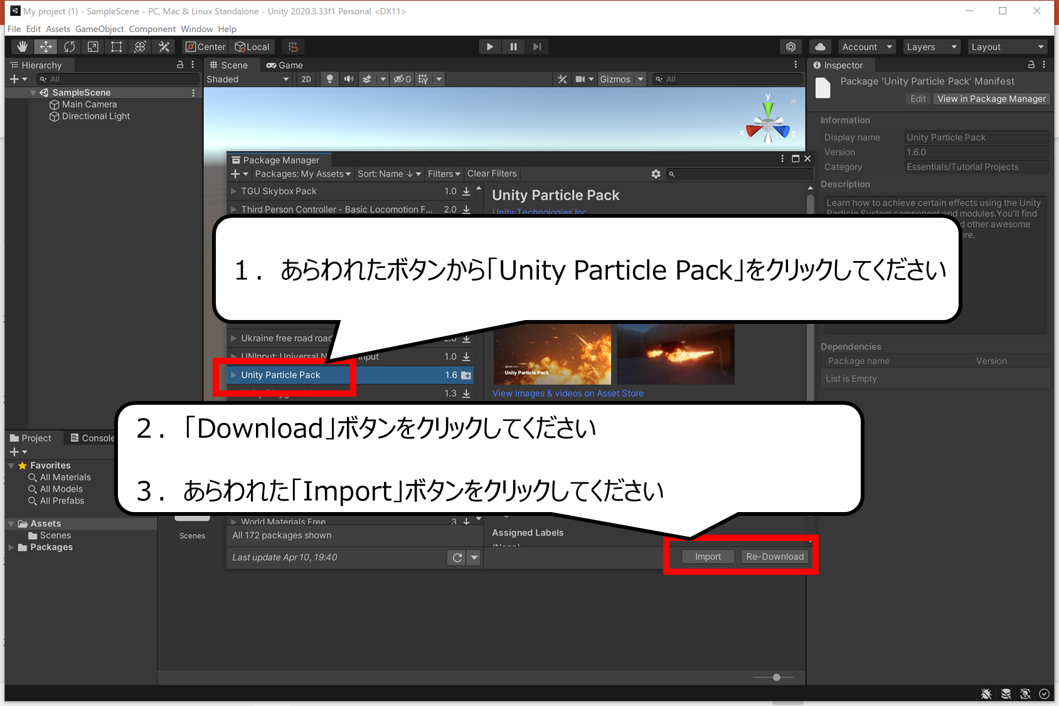Click Clear Filters button
1059x706 pixels.
[492, 174]
